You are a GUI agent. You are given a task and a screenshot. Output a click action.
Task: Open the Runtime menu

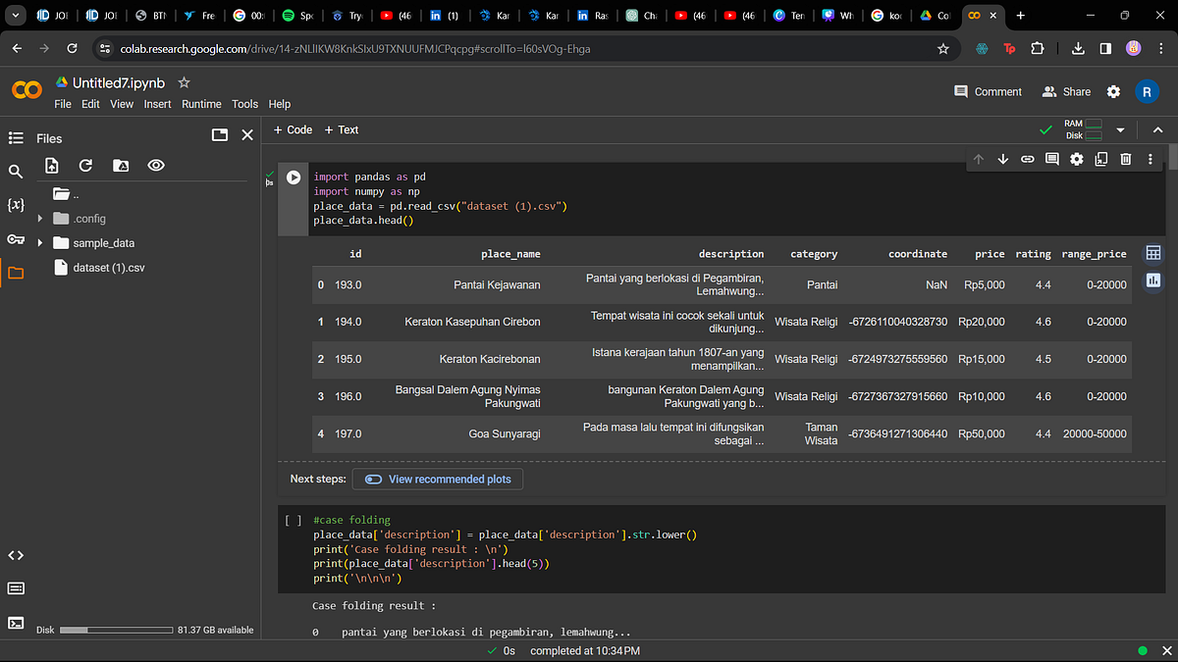coord(201,104)
